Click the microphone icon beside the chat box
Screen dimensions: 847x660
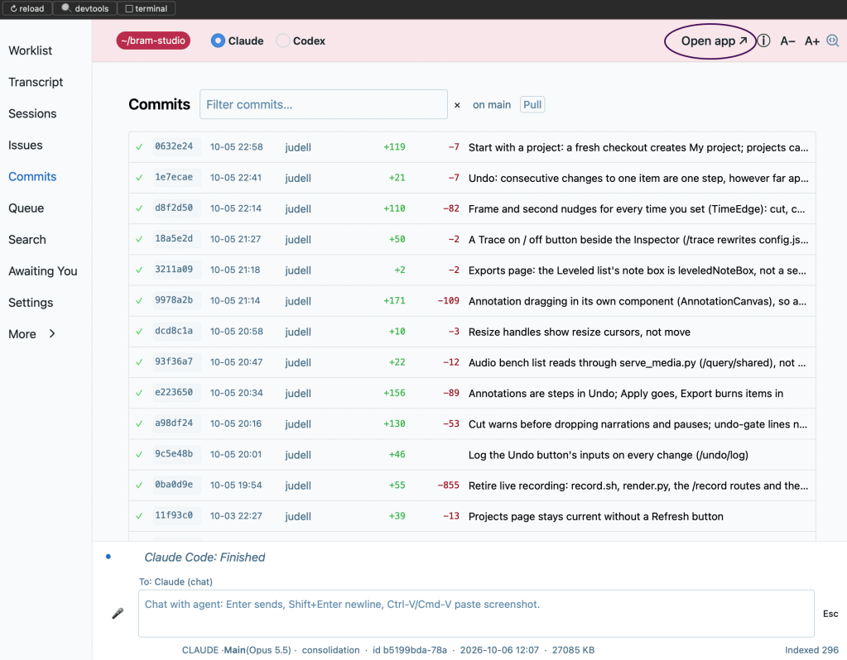click(x=118, y=613)
